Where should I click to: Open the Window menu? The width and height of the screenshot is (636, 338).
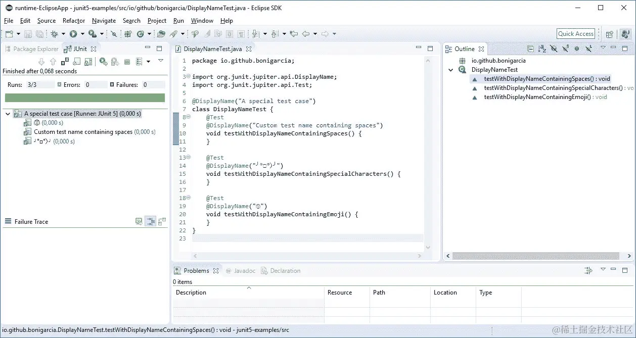tap(202, 21)
